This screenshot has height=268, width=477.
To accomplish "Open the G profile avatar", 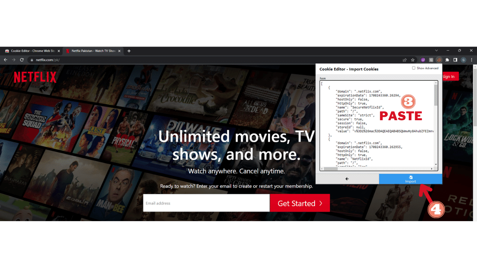I will [464, 60].
